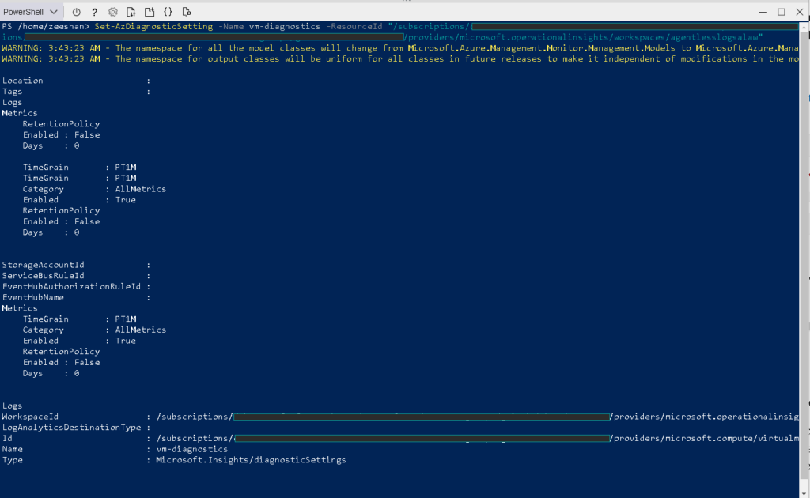The height and width of the screenshot is (498, 810).
Task: Open the PowerShell shell type dropdown
Action: tap(31, 12)
